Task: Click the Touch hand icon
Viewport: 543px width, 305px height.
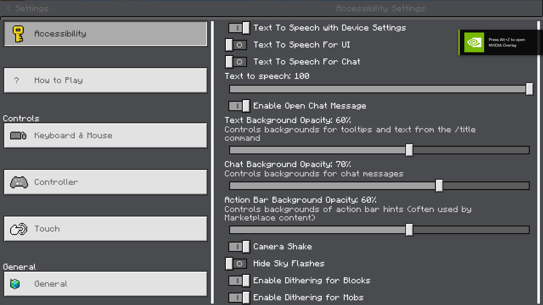Action: point(19,229)
